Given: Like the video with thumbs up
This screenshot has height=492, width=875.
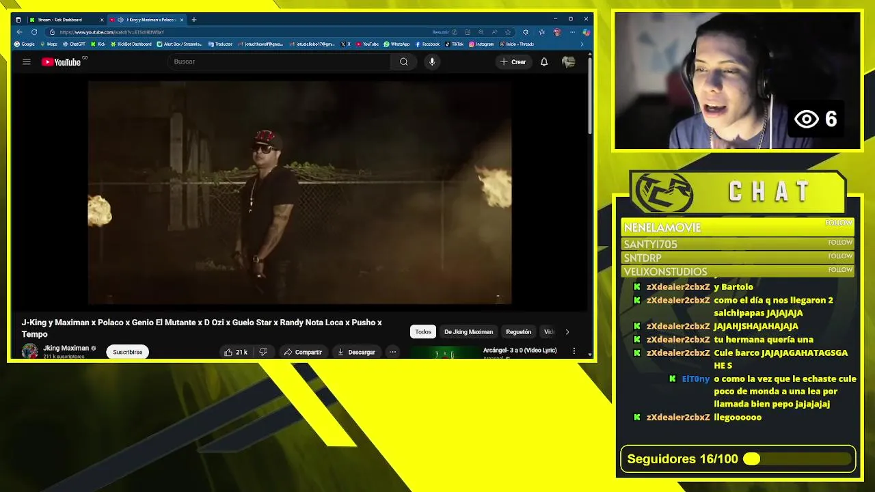Looking at the screenshot, I should pos(228,352).
